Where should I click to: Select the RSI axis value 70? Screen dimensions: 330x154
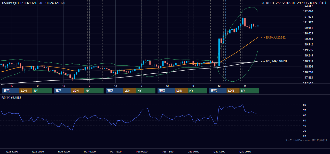point(305,110)
